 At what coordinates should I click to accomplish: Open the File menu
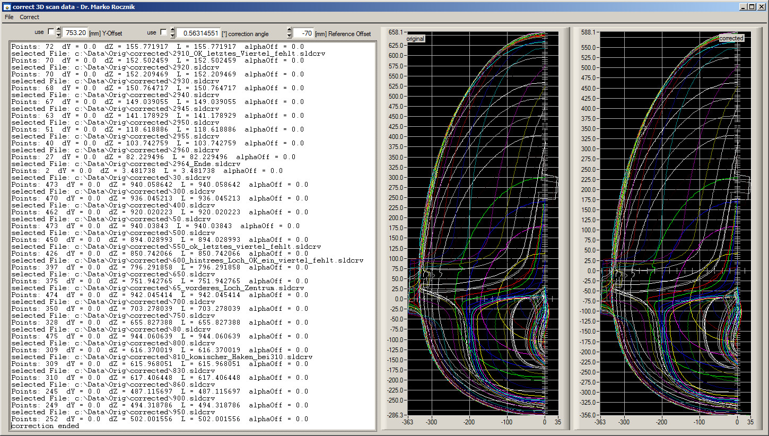9,17
